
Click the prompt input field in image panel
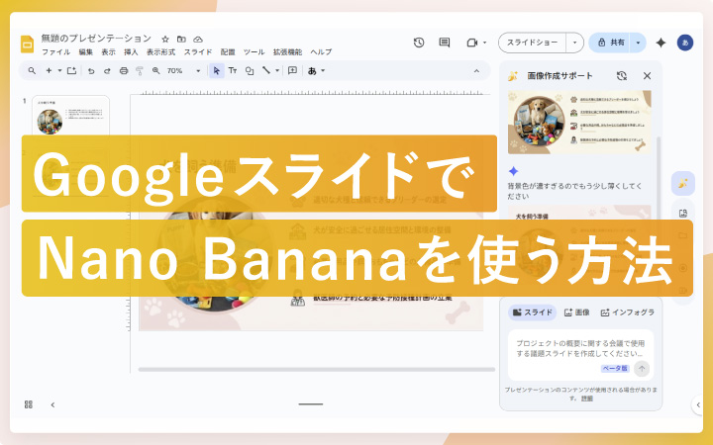(580, 349)
